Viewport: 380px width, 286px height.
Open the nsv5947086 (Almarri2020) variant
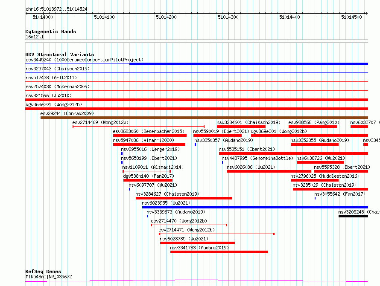tap(143, 140)
